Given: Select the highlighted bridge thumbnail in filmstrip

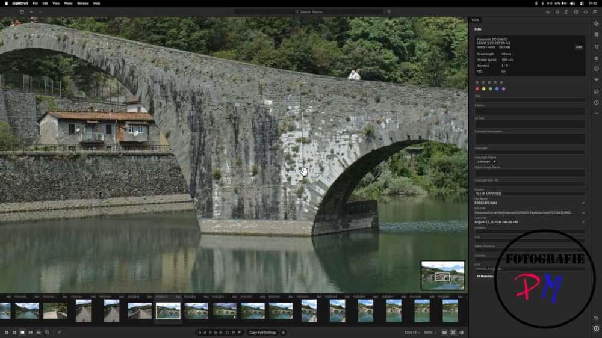Looking at the screenshot, I should tap(168, 311).
